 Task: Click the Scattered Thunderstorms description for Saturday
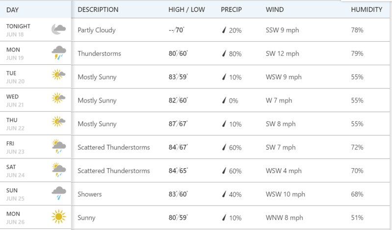tap(114, 171)
